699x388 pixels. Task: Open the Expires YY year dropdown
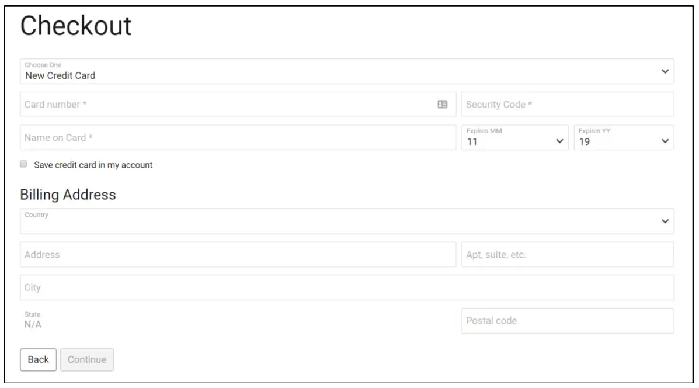tap(623, 138)
